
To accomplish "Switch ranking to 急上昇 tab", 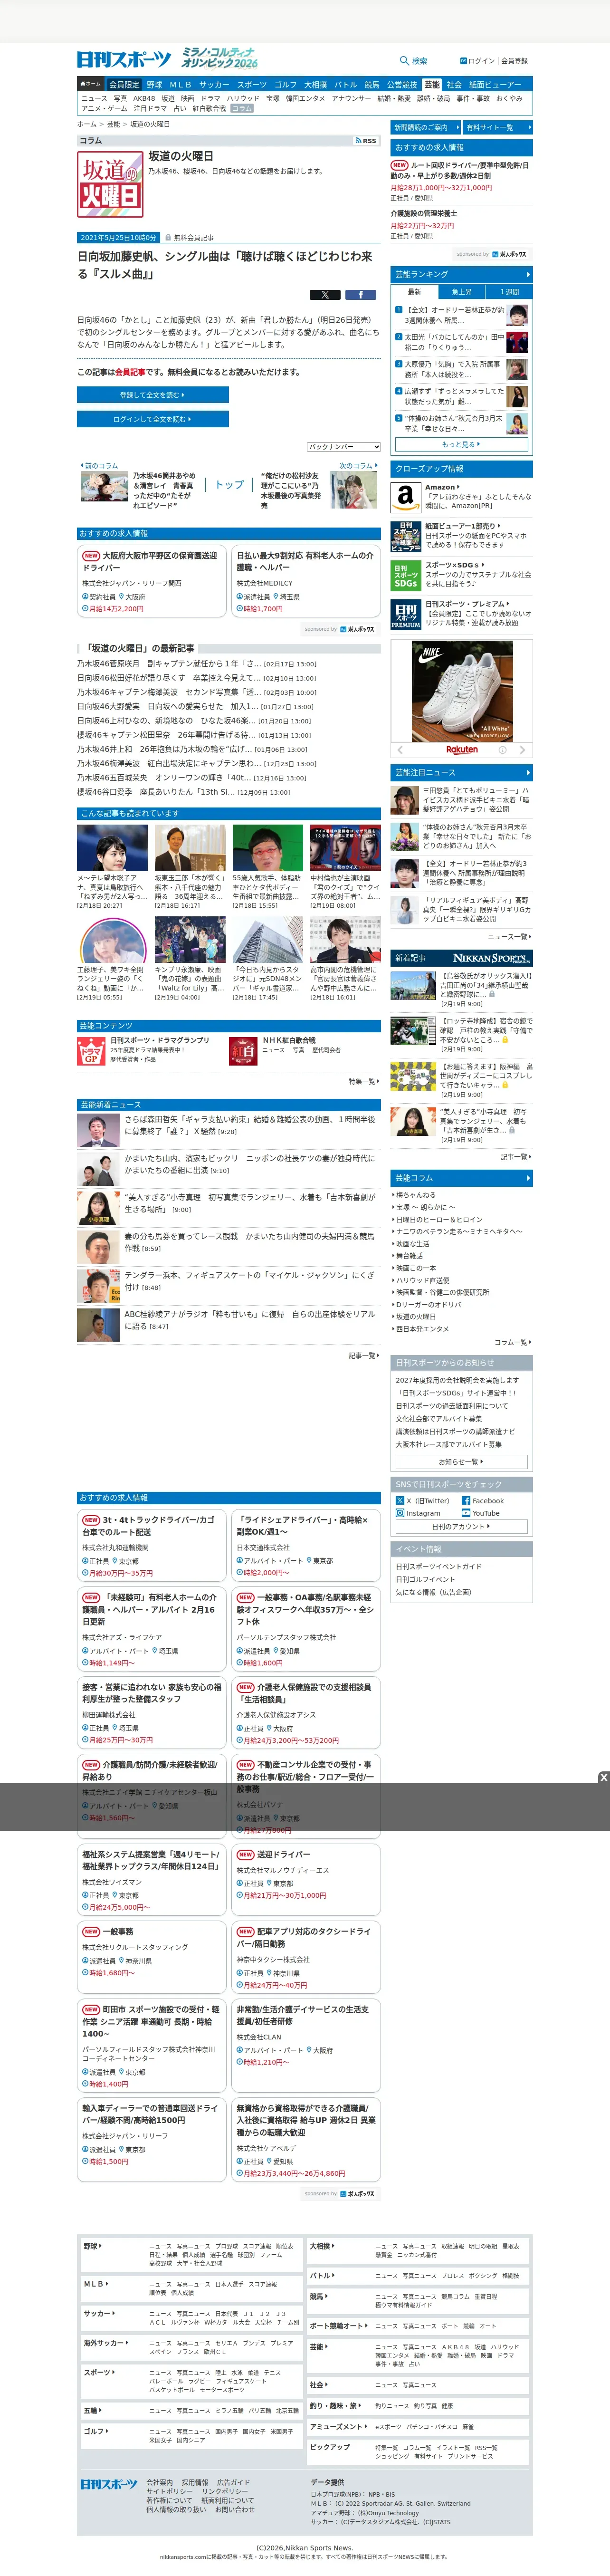I will (461, 292).
